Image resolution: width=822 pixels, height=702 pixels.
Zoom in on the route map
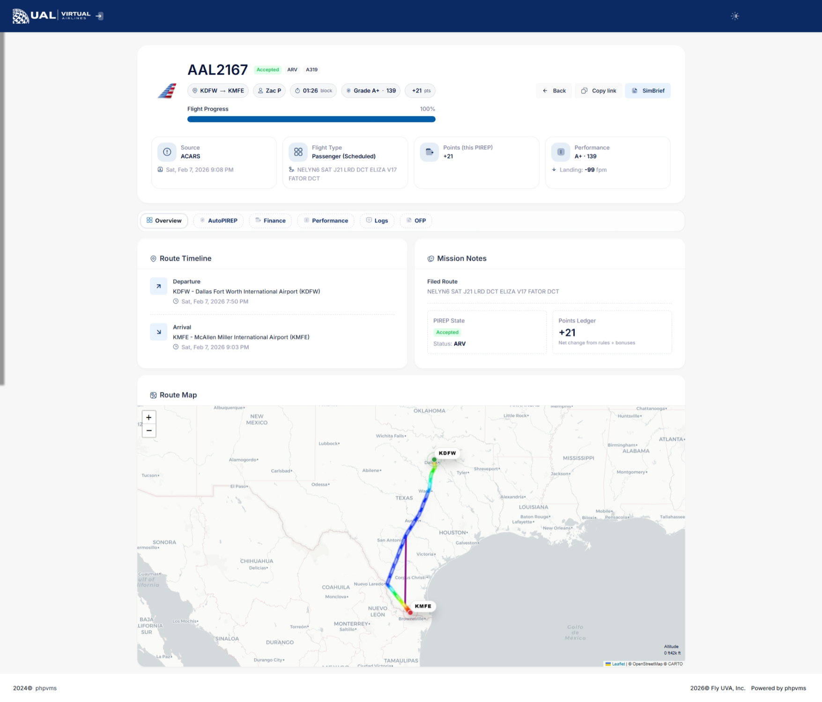149,417
